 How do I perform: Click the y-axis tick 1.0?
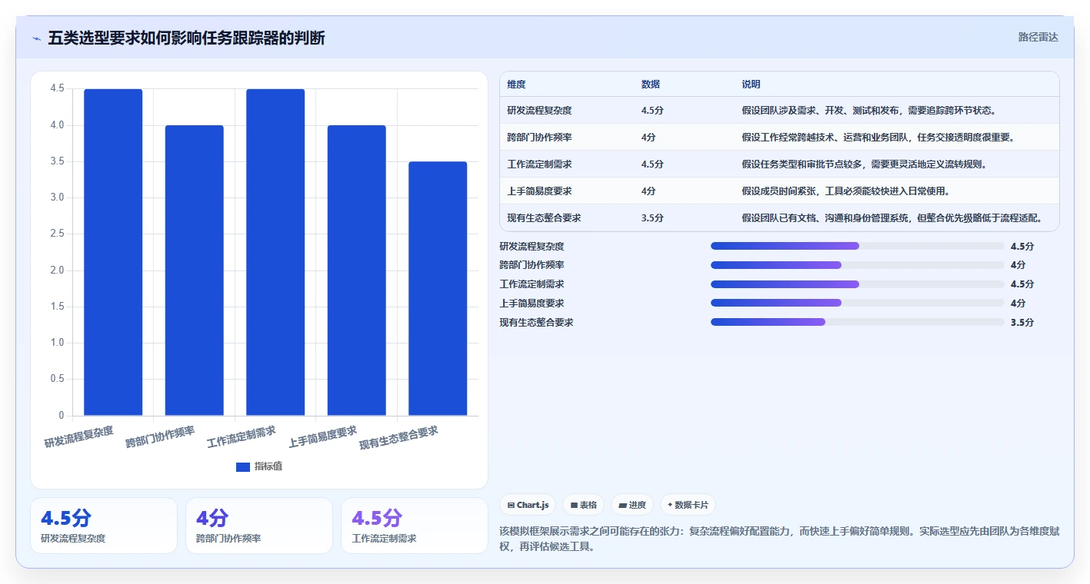[58, 343]
